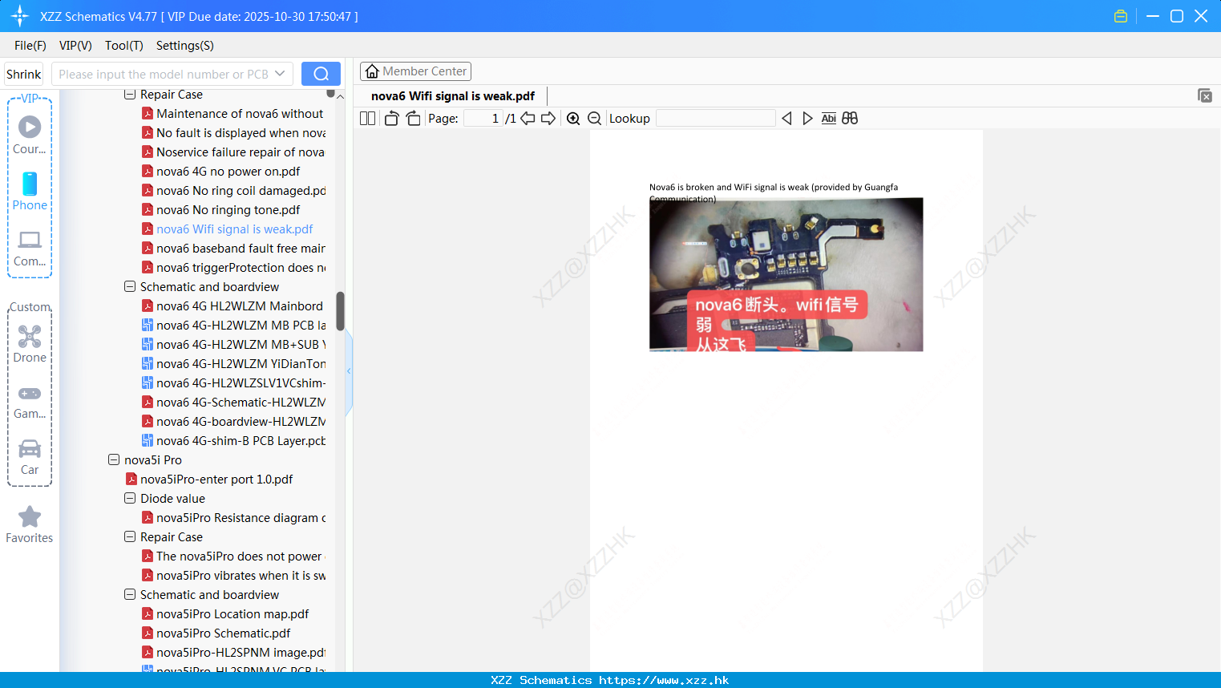Screen dimensions: 1221x688
Task: Close all tabs icon at top right
Action: [1204, 95]
